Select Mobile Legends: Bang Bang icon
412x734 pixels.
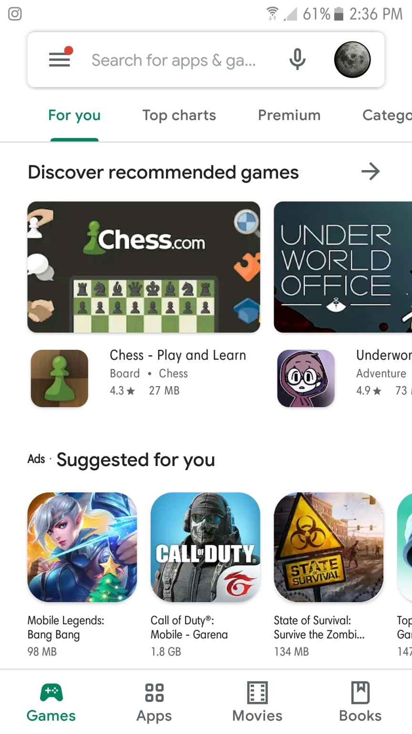(82, 547)
